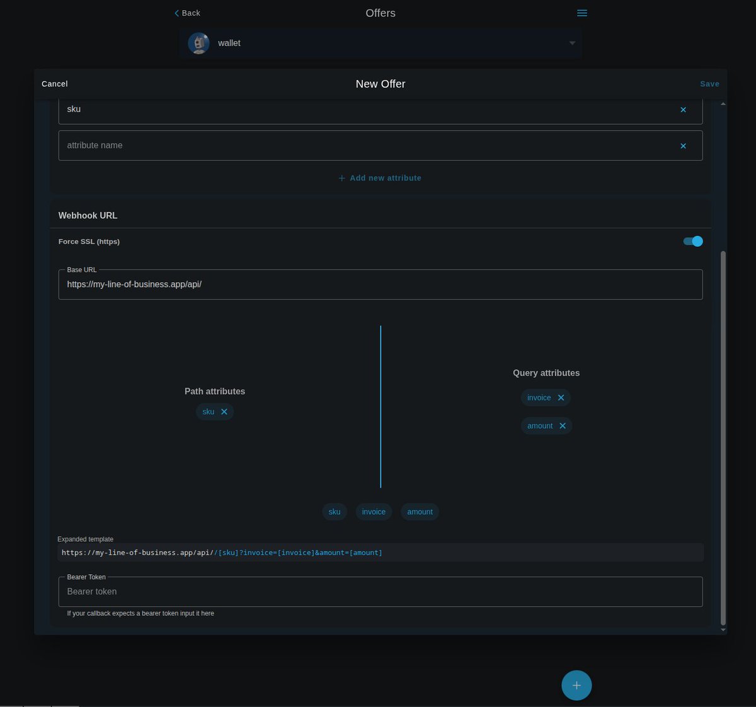
Task: Click the bearer token hint text
Action: click(x=140, y=613)
